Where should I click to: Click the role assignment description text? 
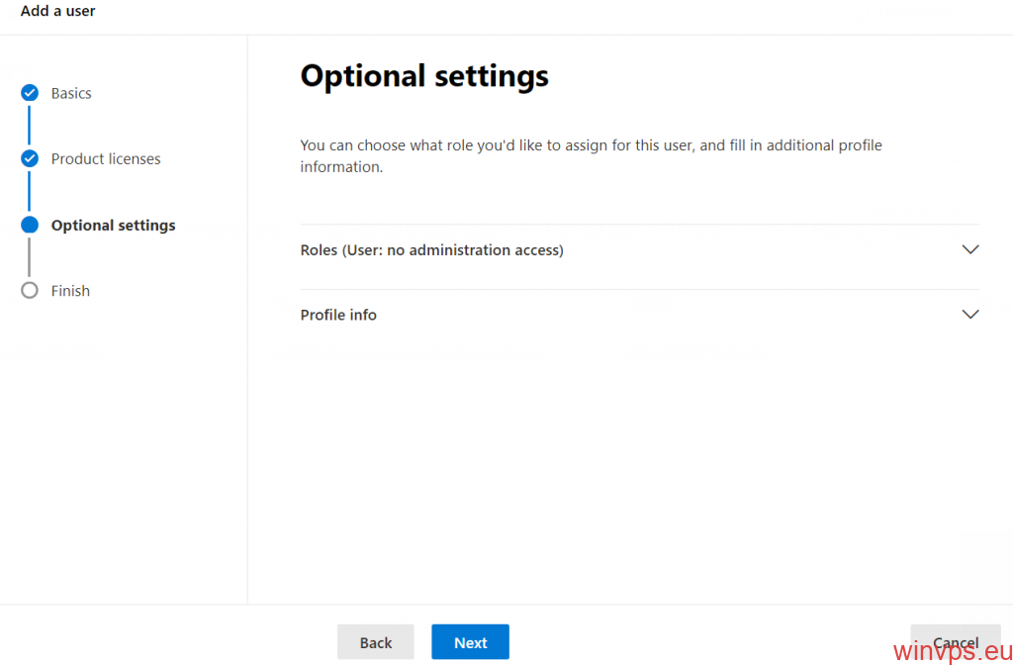[591, 155]
